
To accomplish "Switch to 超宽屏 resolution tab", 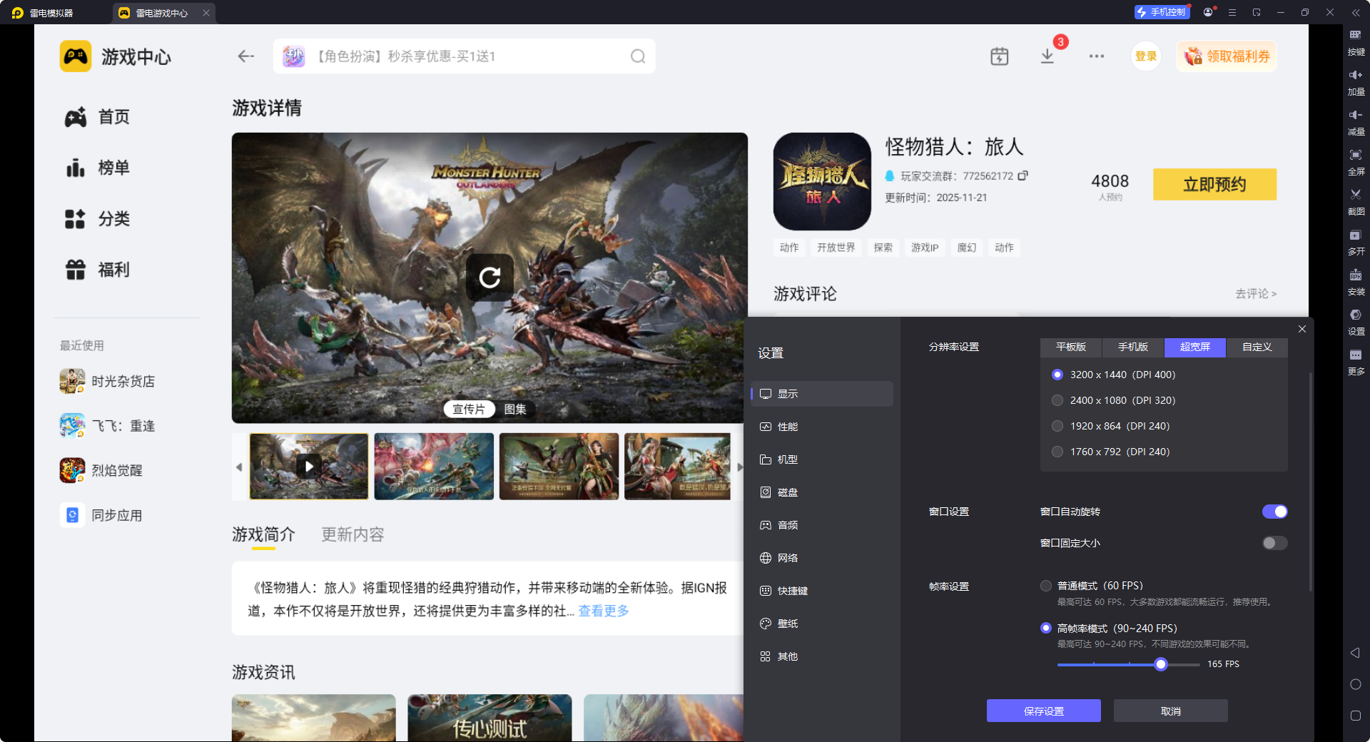I will 1195,347.
